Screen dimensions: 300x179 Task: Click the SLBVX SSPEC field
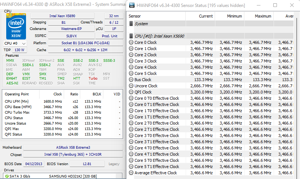point(71,36)
